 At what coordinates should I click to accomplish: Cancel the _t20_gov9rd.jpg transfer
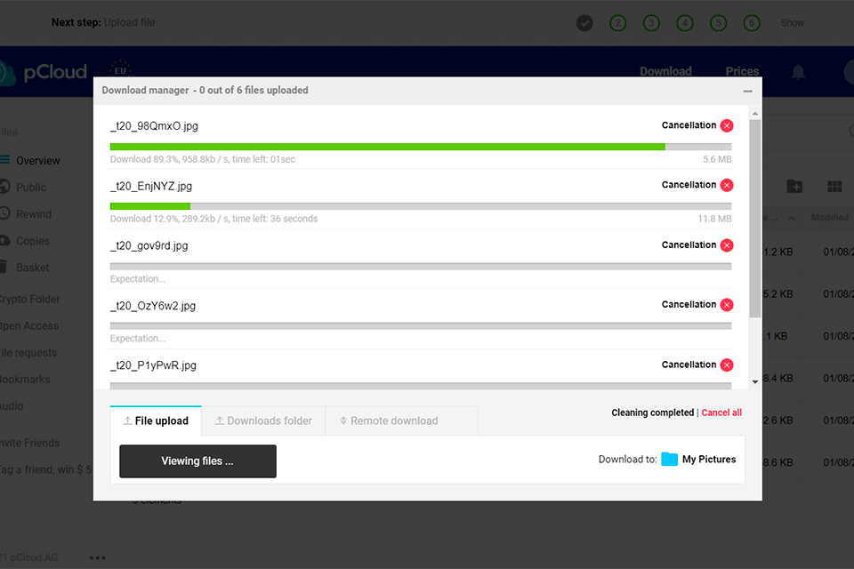point(727,244)
